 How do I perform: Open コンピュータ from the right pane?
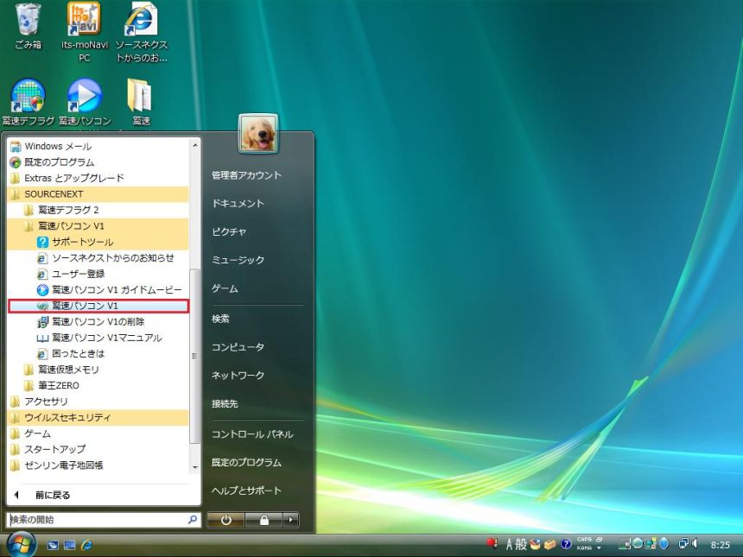(x=238, y=347)
